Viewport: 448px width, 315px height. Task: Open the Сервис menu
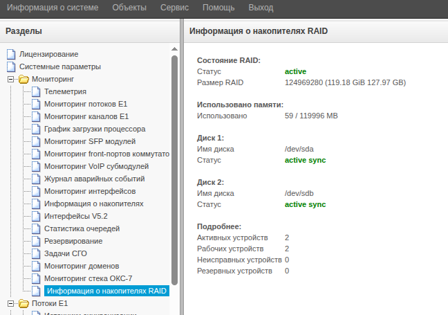[174, 8]
